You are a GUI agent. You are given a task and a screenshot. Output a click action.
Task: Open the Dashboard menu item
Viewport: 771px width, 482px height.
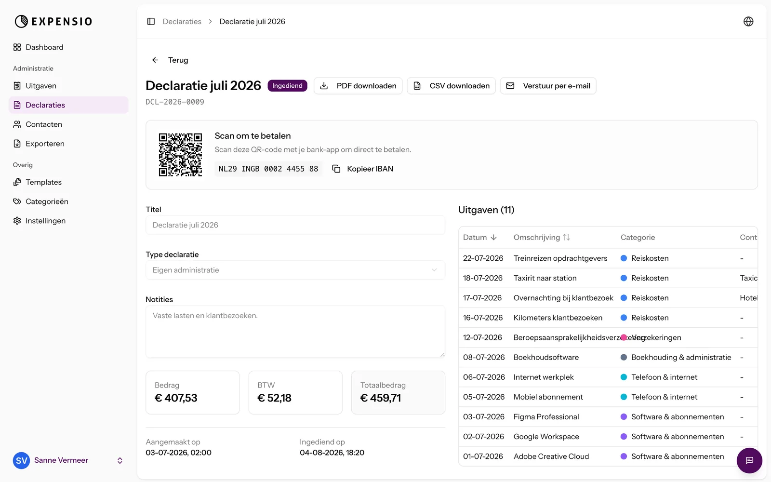[68, 47]
